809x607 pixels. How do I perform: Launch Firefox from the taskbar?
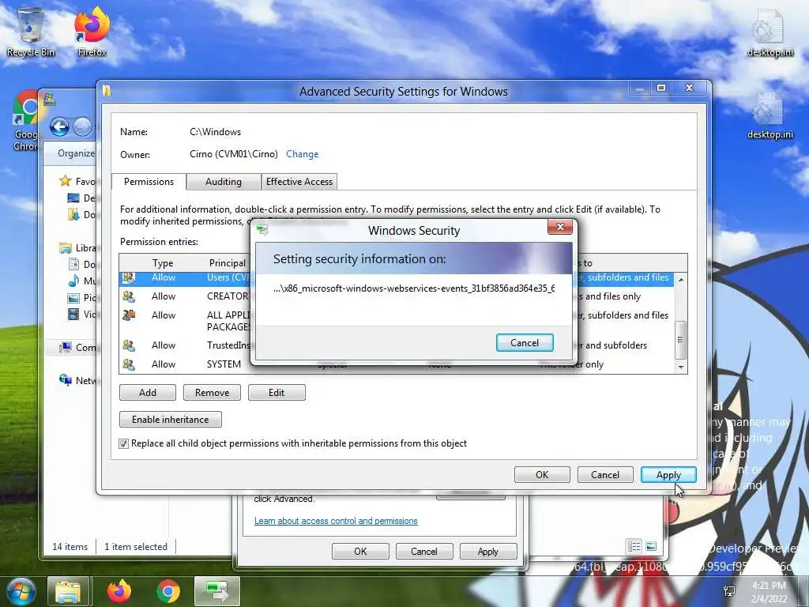[x=119, y=591]
